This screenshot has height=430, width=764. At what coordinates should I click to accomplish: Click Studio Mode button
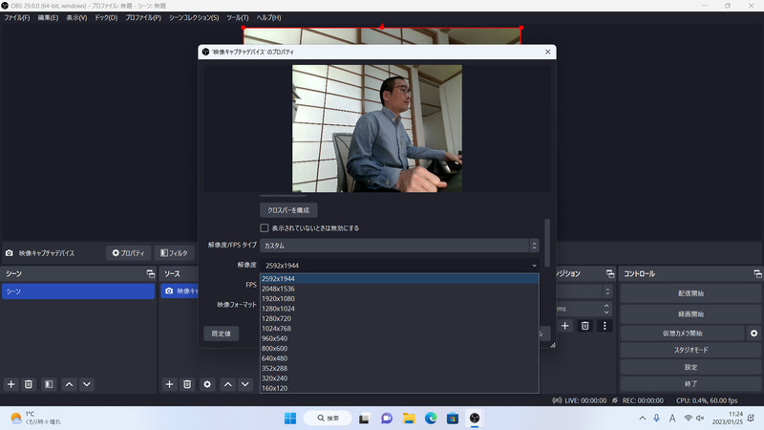pos(690,350)
